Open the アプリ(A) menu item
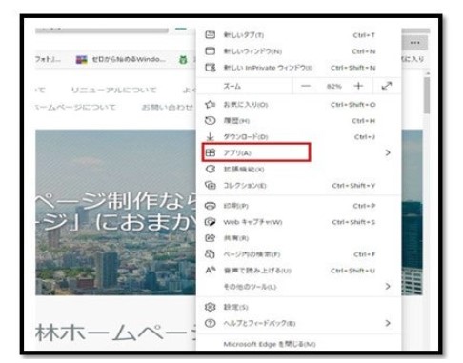The image size is (463, 363). pos(298,152)
